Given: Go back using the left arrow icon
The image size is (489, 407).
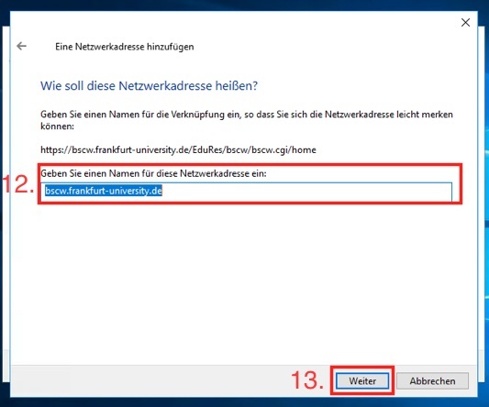Looking at the screenshot, I should pos(21,46).
